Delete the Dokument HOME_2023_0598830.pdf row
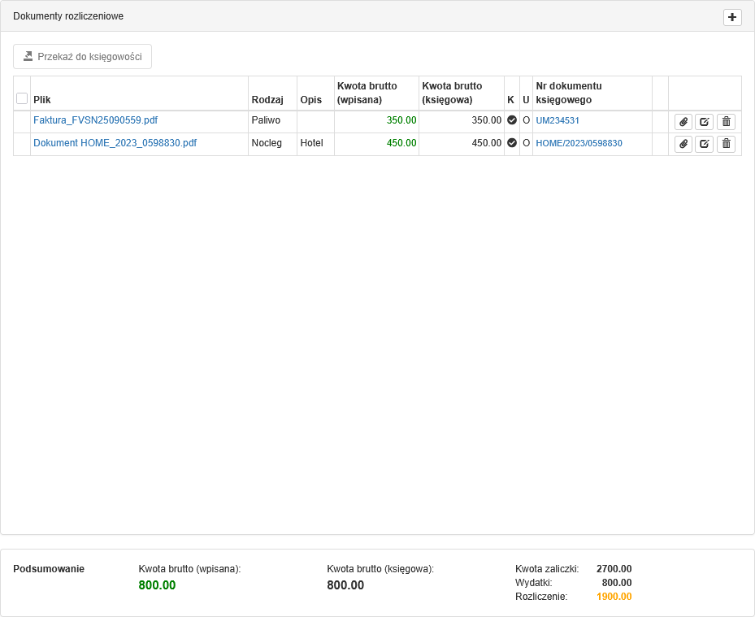This screenshot has height=617, width=755. [x=726, y=144]
